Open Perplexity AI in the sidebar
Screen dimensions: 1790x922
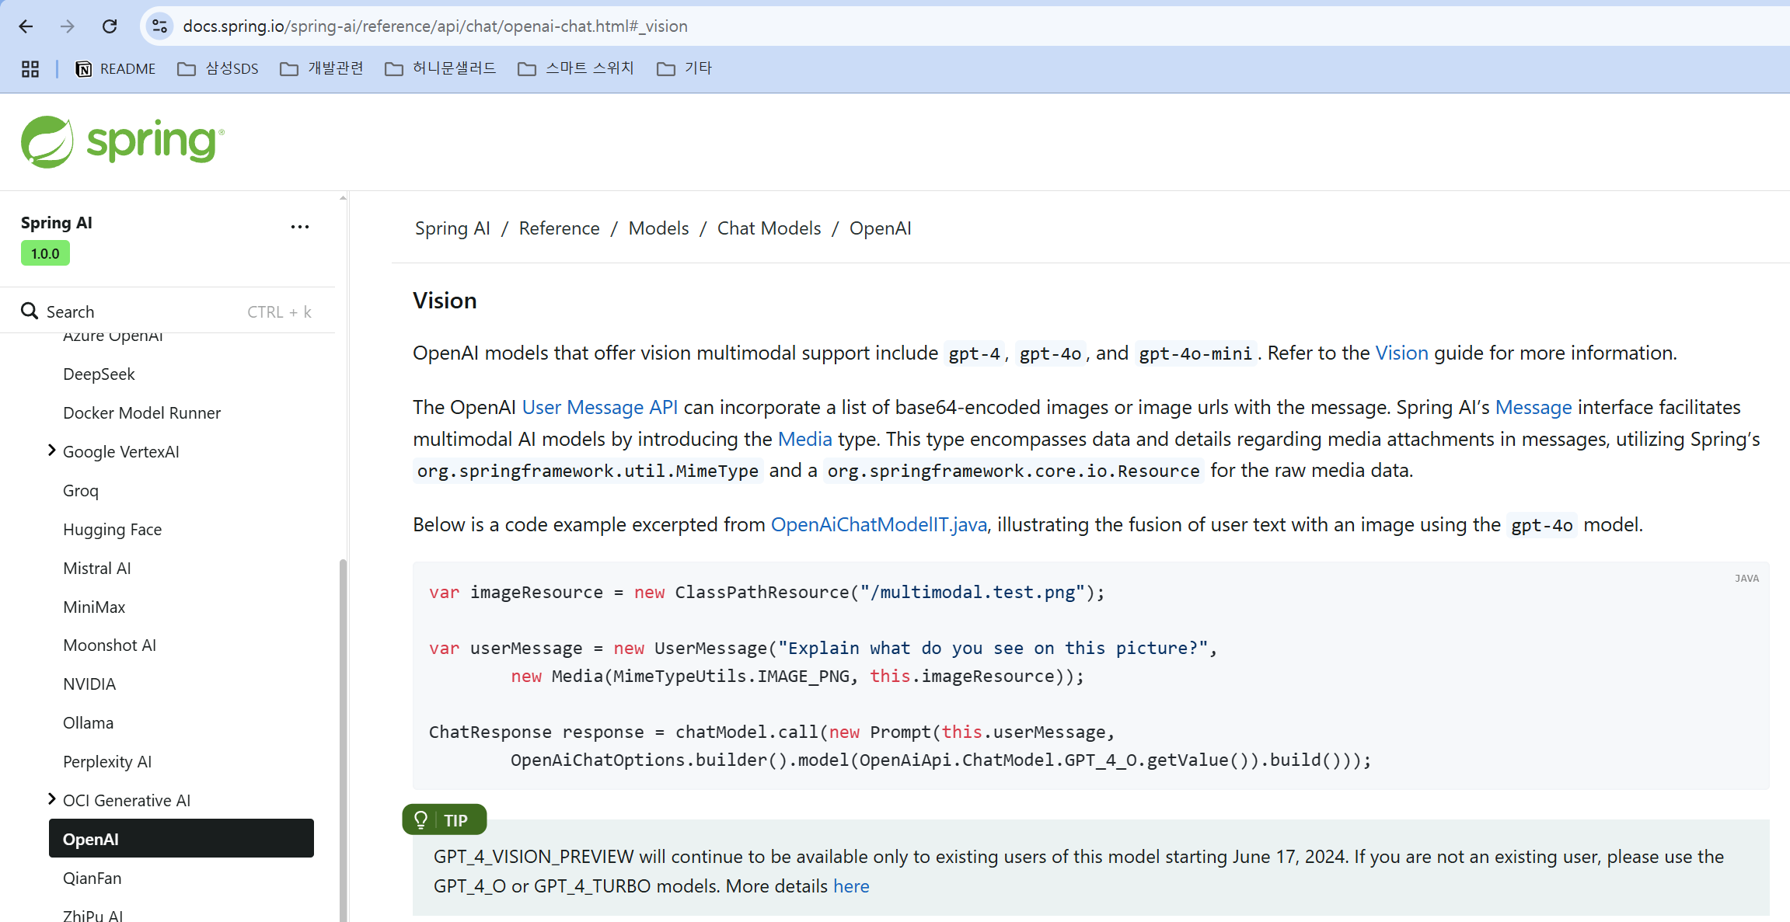[x=107, y=762]
